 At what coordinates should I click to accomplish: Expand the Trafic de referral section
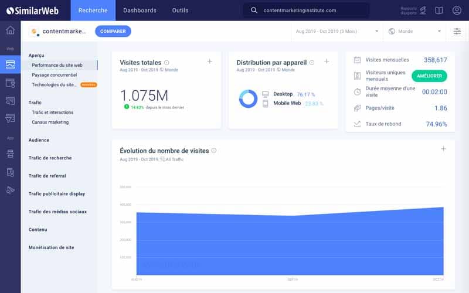[47, 176]
